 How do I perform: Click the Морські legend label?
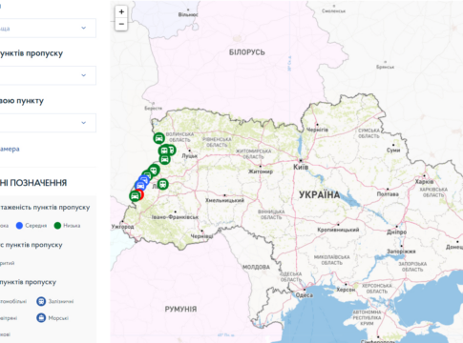58,318
